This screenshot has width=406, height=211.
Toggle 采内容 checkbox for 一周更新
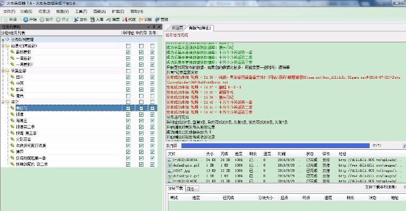point(141,59)
